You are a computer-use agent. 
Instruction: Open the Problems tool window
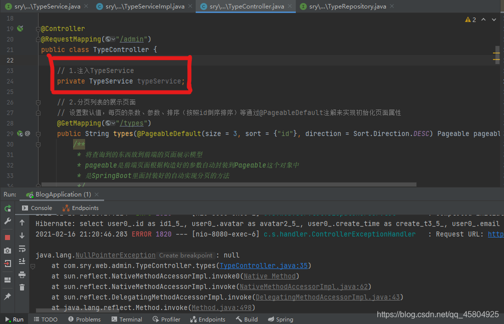pos(85,319)
